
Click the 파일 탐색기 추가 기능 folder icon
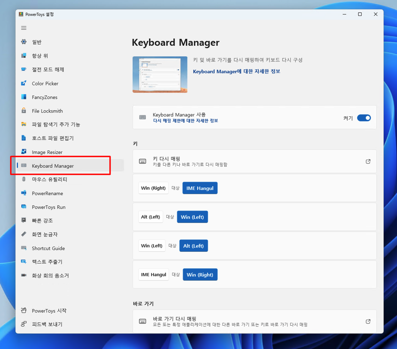pyautogui.click(x=24, y=124)
